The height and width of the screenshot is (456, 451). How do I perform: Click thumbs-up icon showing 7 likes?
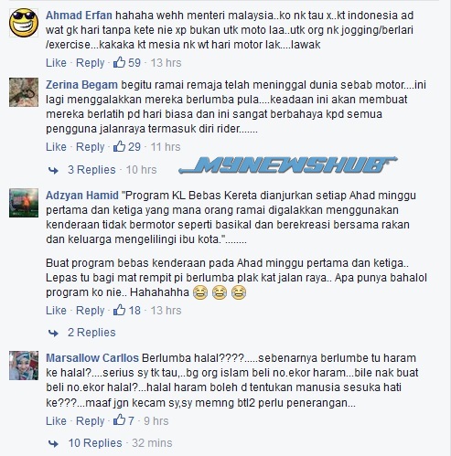tap(119, 420)
